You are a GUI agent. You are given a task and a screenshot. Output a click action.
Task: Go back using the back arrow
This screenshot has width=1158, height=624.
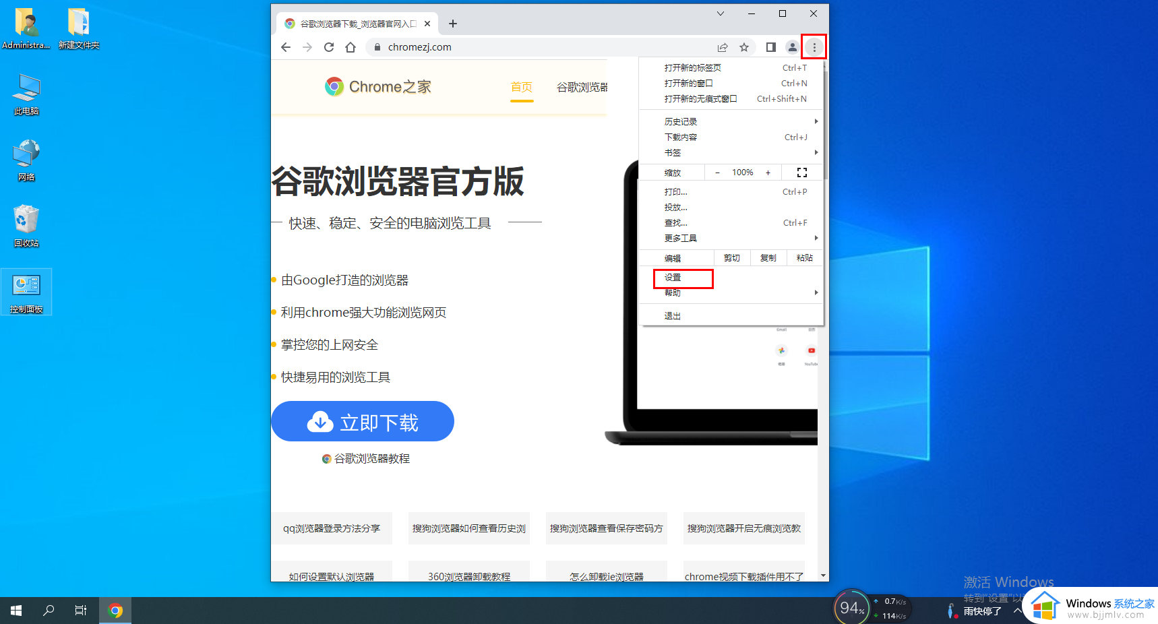pyautogui.click(x=286, y=47)
